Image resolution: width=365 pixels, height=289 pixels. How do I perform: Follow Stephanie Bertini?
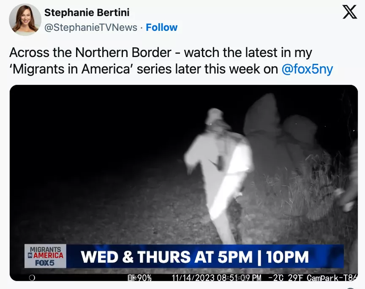click(x=161, y=27)
